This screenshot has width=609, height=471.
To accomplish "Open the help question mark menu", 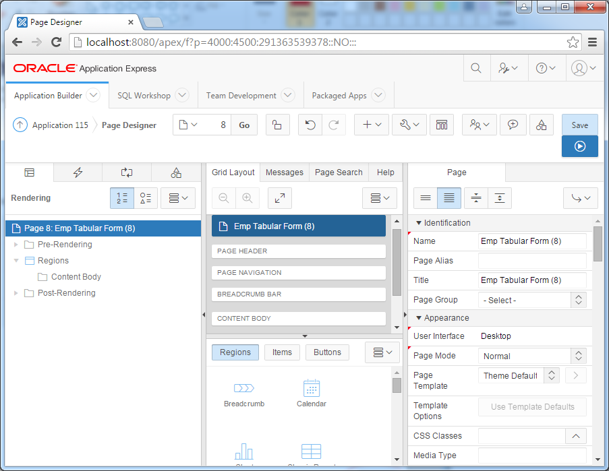I will tap(546, 68).
